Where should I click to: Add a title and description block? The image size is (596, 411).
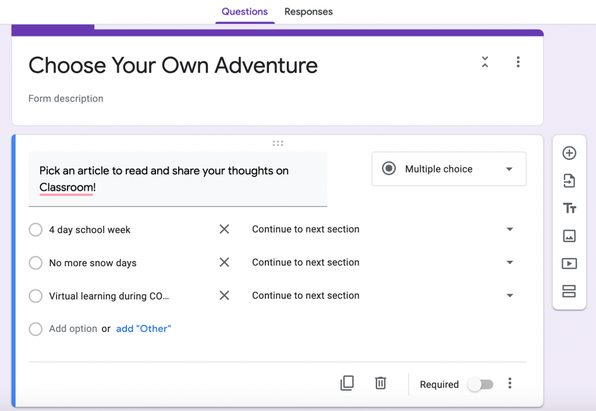tap(569, 208)
